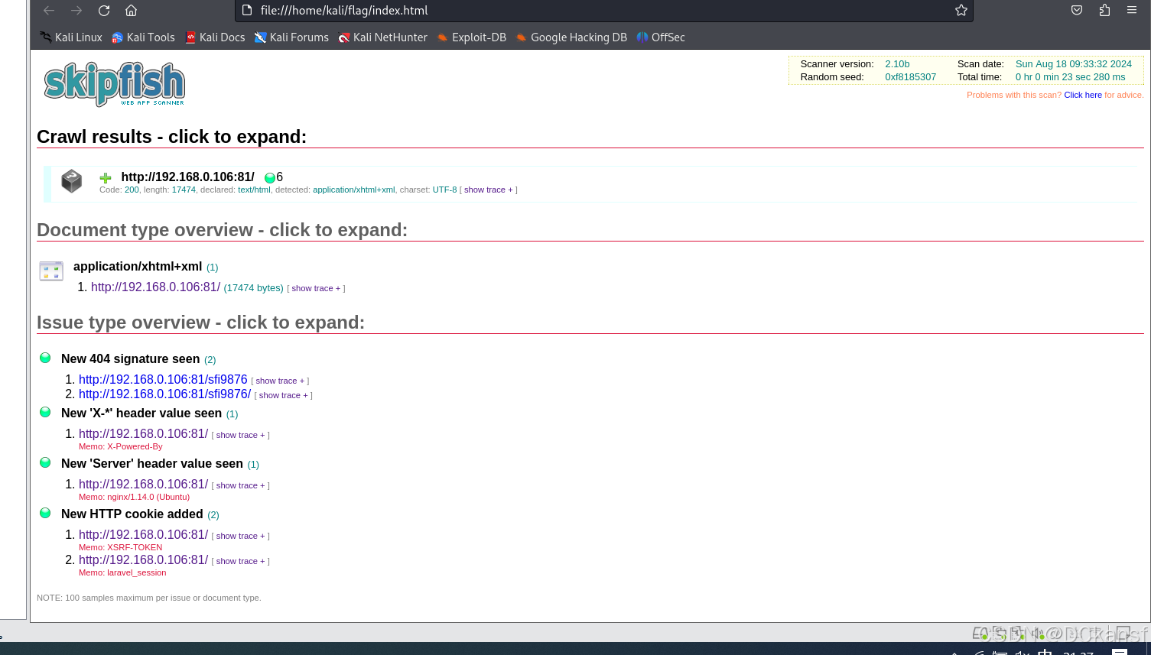
Task: Open the Pocket save icon
Action: click(1077, 11)
